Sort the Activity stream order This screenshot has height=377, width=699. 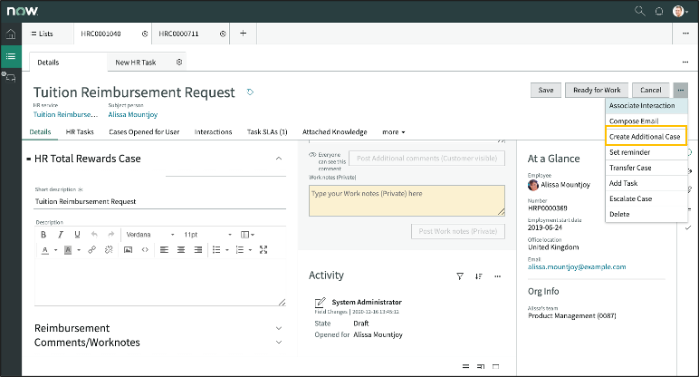pos(478,276)
